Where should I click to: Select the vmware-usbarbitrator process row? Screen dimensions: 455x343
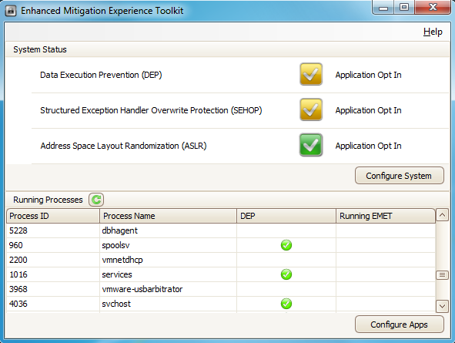221,289
